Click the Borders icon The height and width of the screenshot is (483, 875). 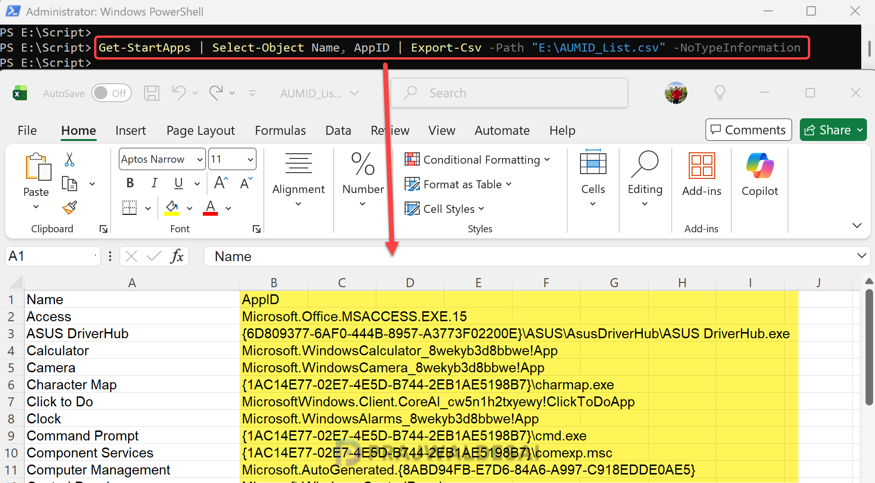(130, 208)
